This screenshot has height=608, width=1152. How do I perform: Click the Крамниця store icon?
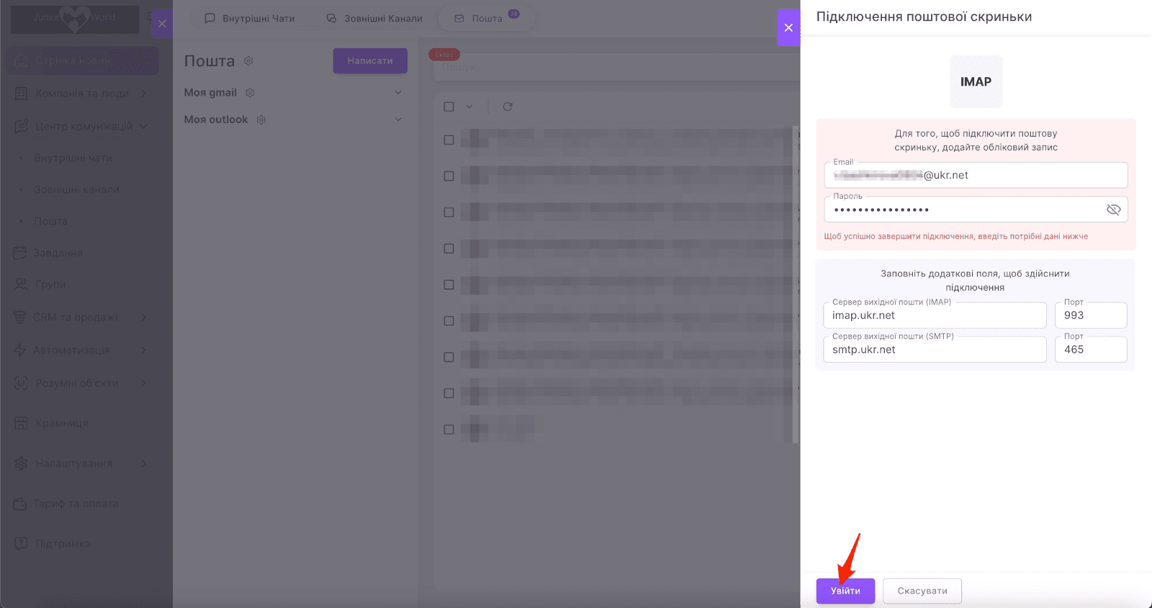click(21, 423)
